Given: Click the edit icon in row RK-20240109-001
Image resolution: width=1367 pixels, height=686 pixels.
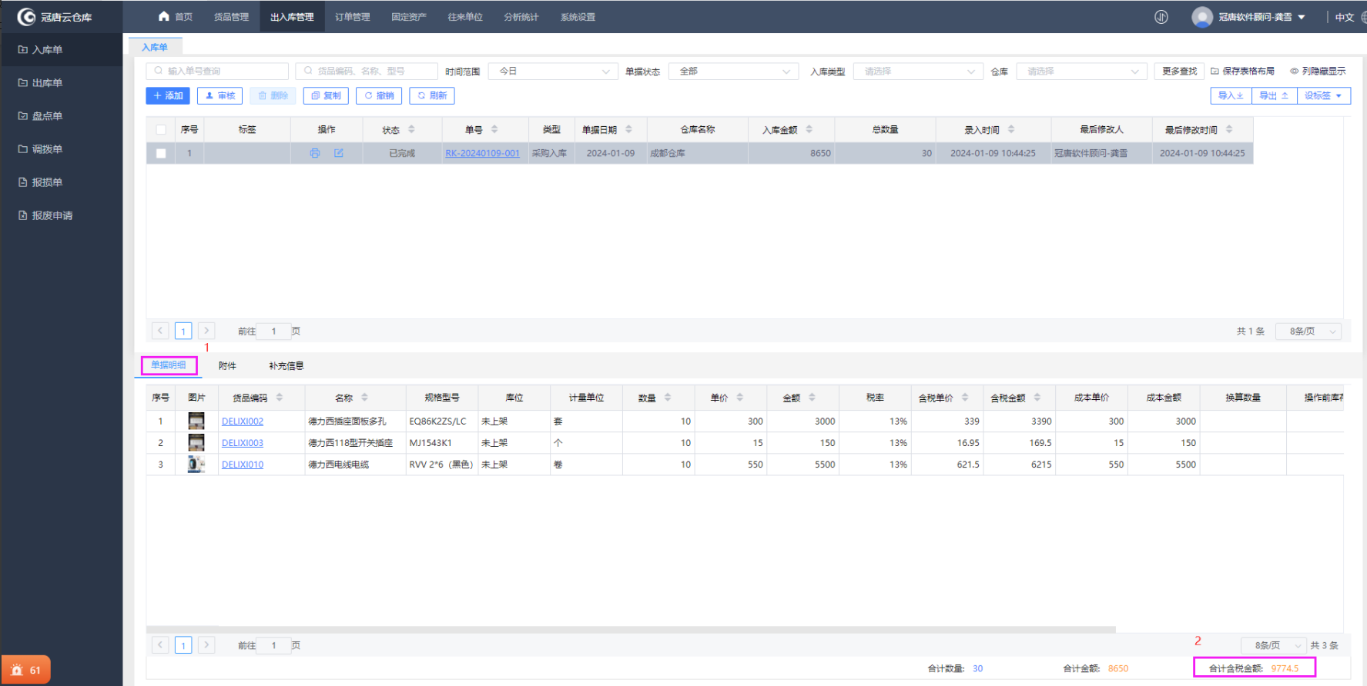Looking at the screenshot, I should pyautogui.click(x=338, y=153).
